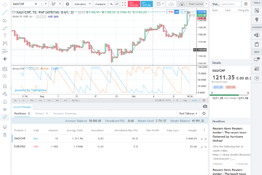Open the account clipboard icon

[x=257, y=44]
